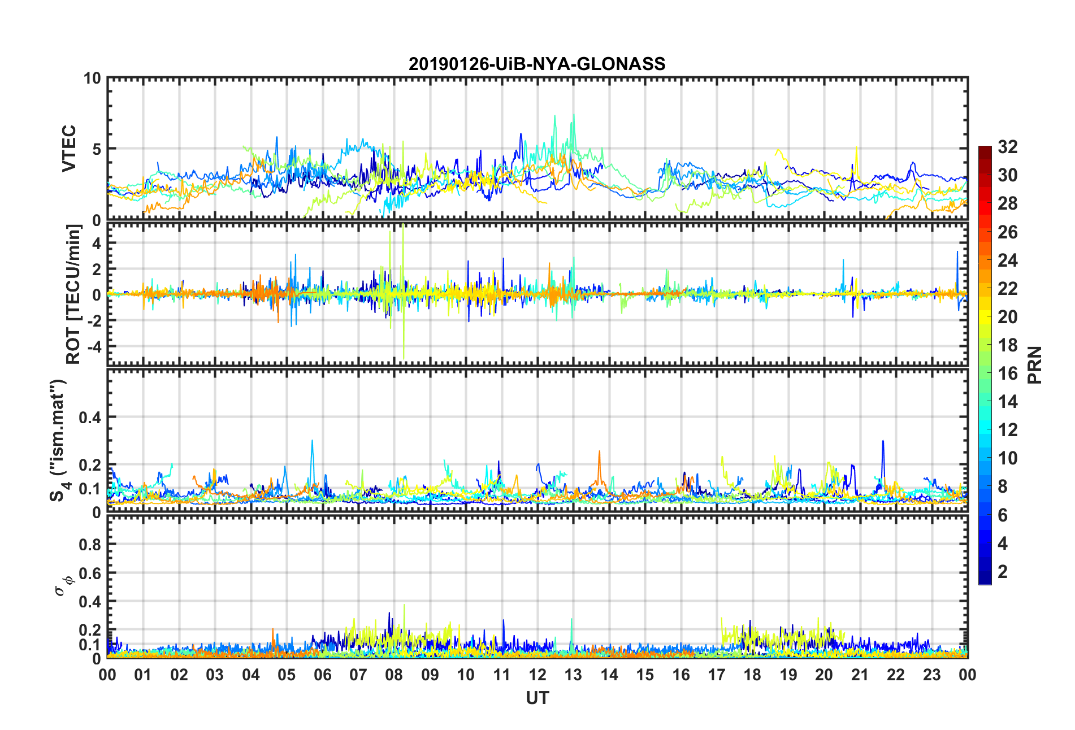
Task: Click sigma phi tick label 0.6
Action: tap(90, 573)
